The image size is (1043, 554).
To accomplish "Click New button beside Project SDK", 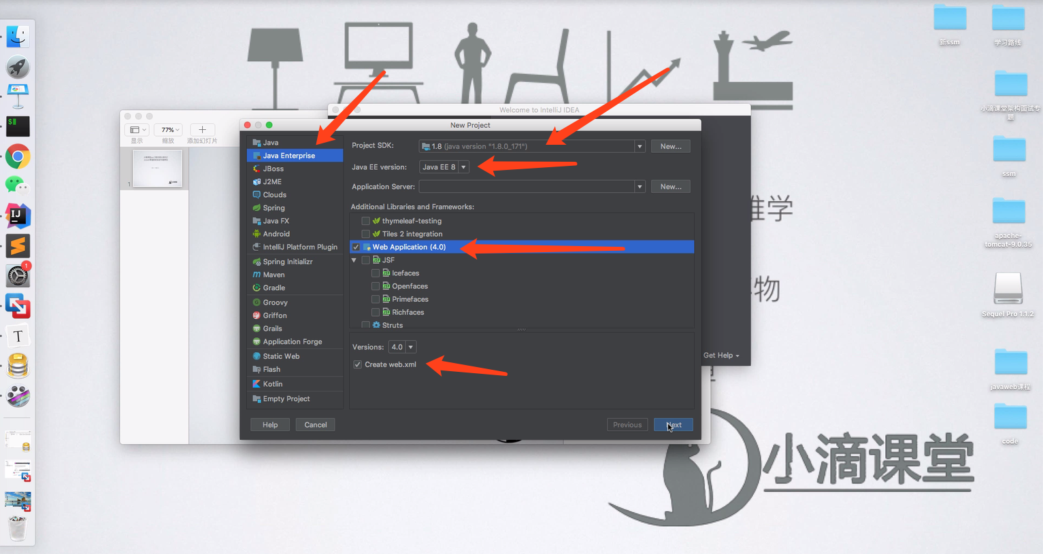I will click(671, 146).
